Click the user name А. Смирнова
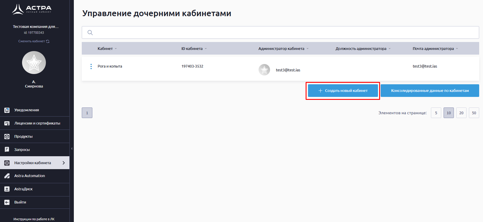 tap(34, 84)
